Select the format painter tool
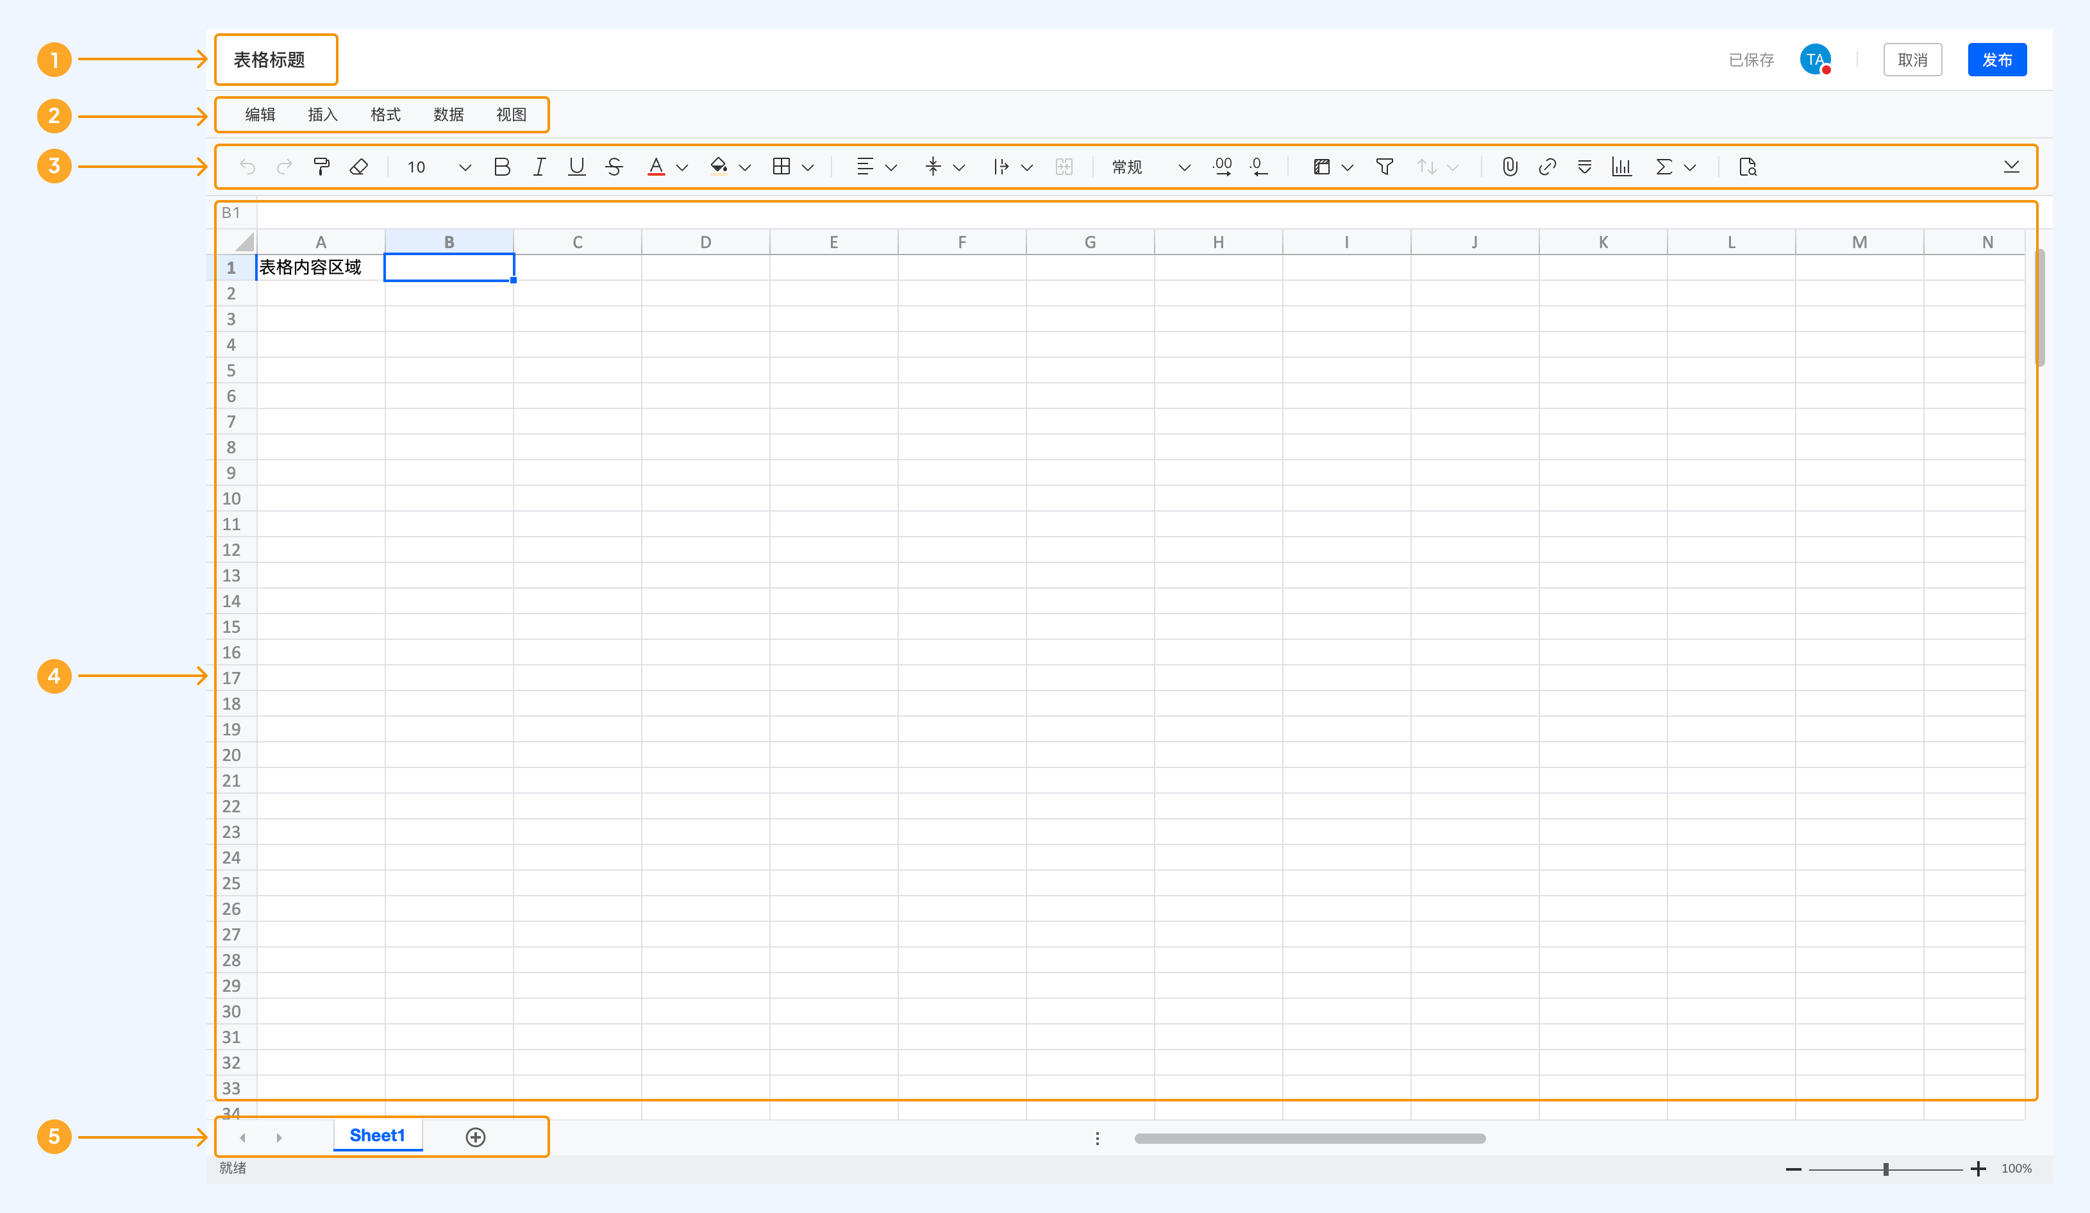This screenshot has width=2090, height=1213. (x=321, y=167)
